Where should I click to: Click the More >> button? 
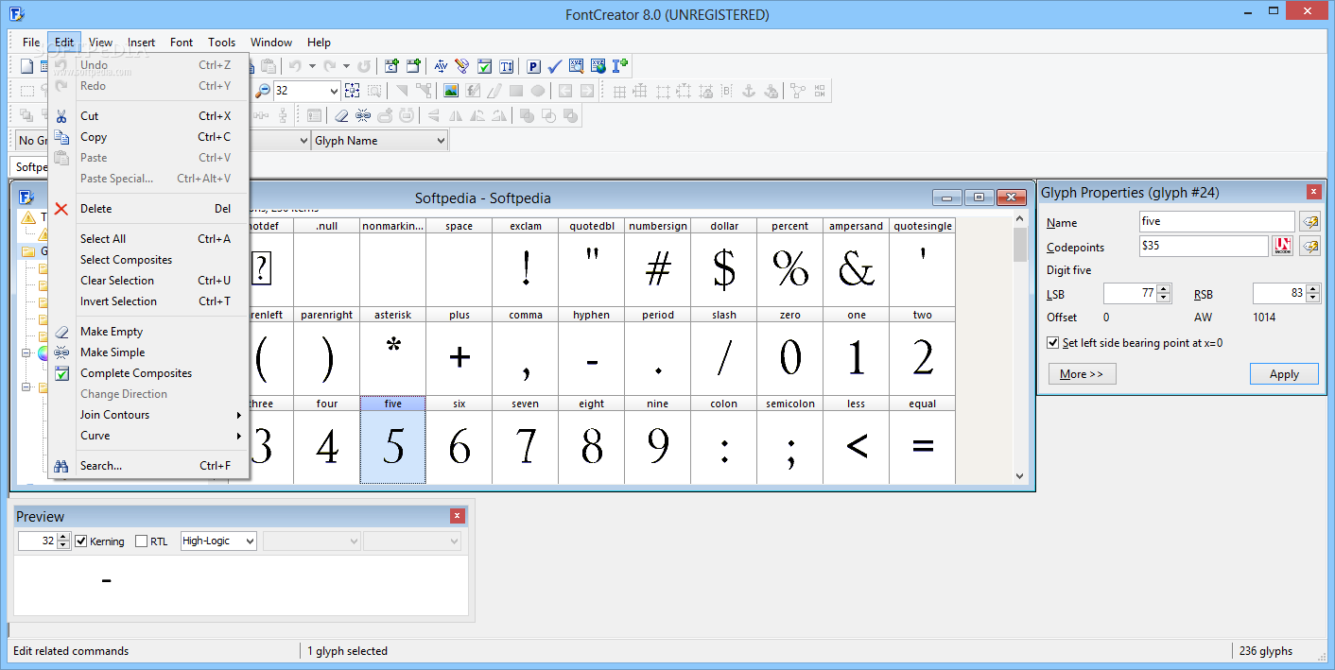[1083, 374]
